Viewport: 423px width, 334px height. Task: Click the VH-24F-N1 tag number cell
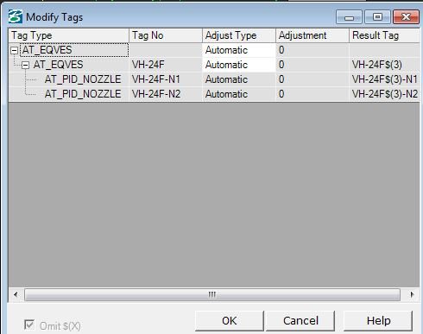(166, 79)
